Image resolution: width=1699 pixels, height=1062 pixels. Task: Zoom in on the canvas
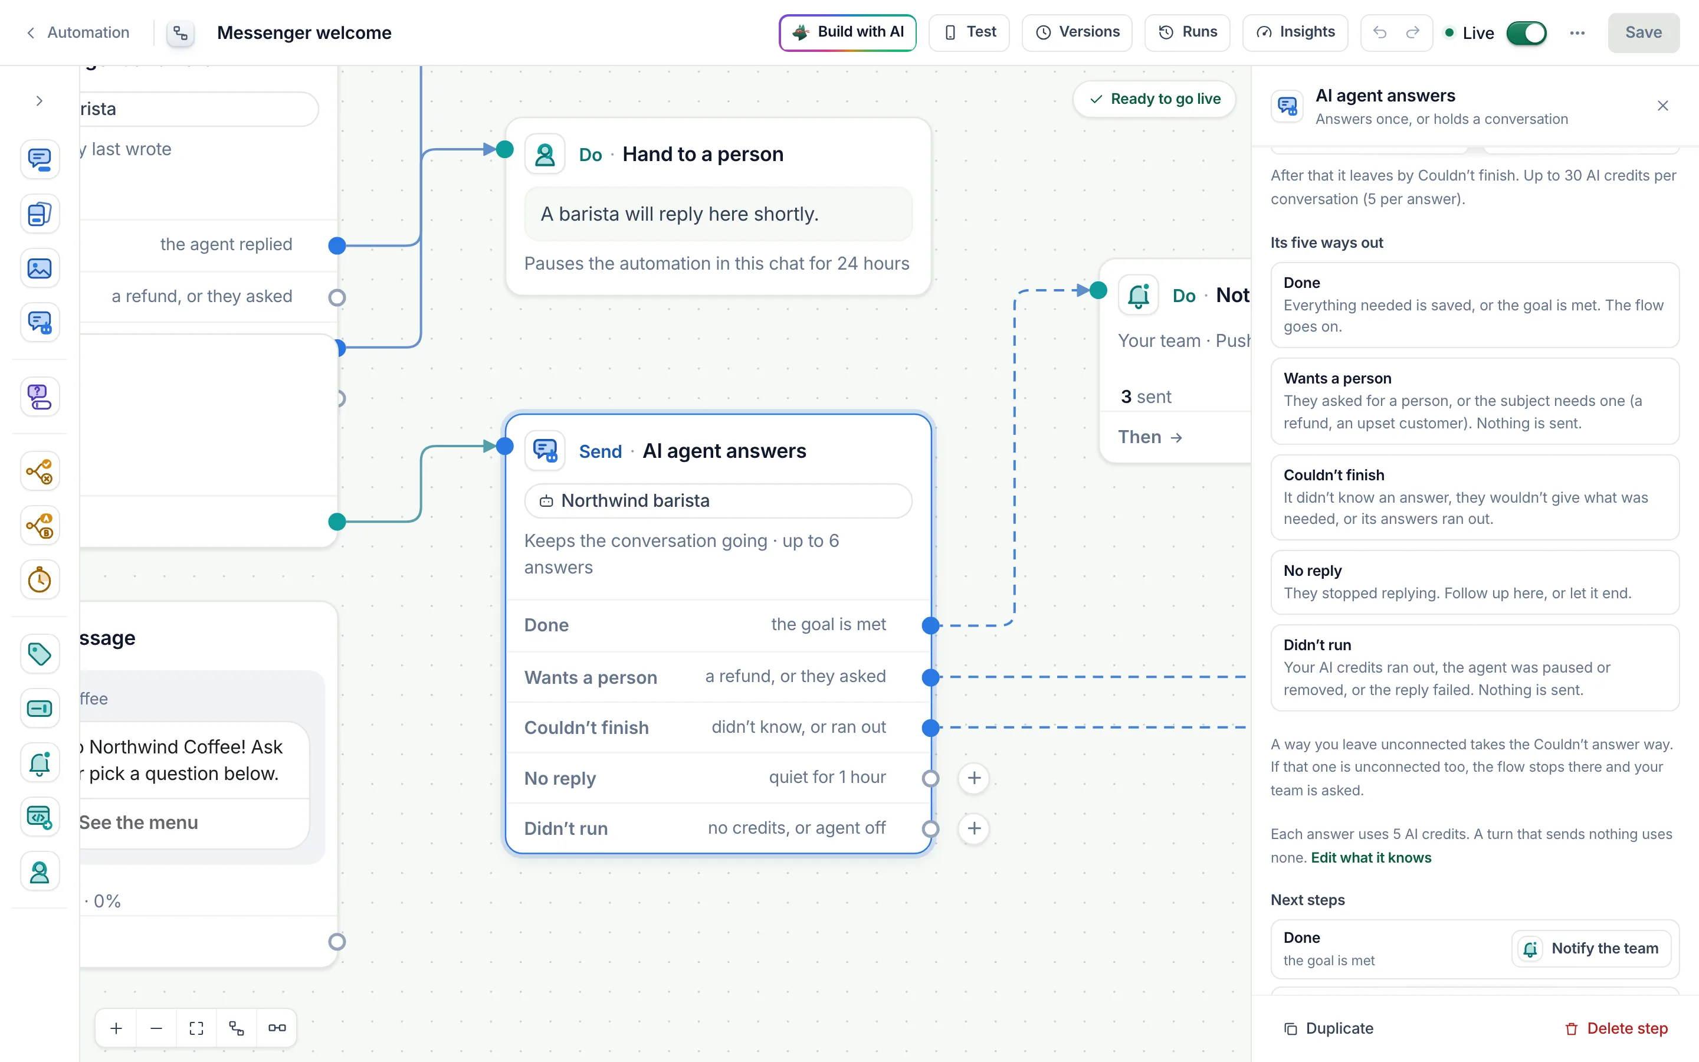116,1028
